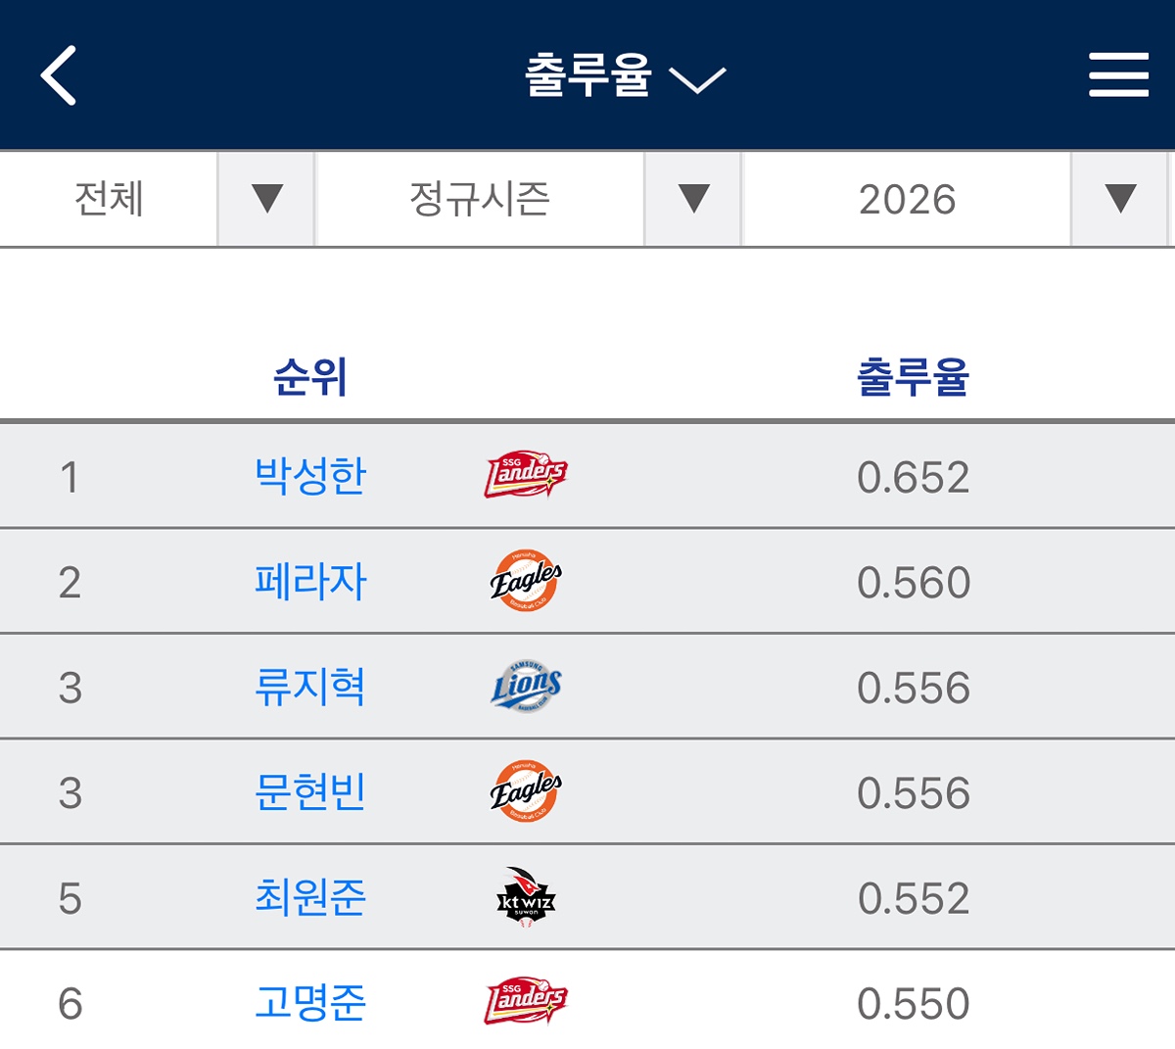Click the 순위 column header

click(x=310, y=377)
